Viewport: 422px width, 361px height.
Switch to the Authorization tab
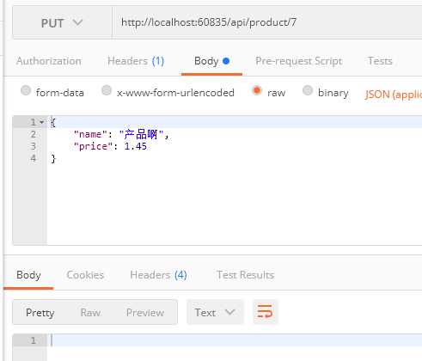pos(49,61)
